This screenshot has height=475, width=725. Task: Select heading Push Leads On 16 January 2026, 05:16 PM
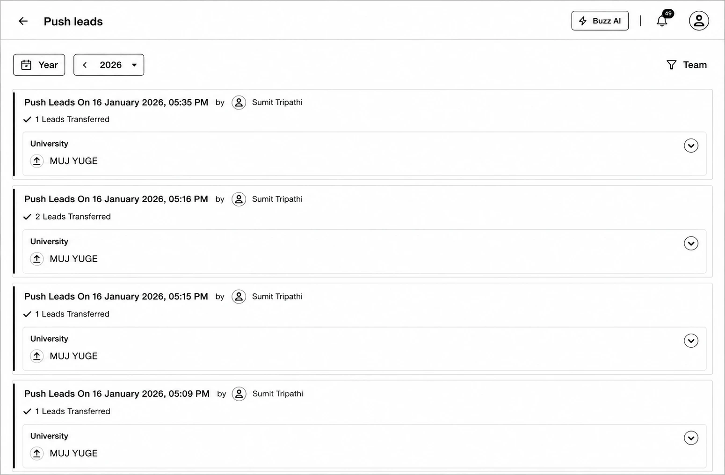point(116,199)
